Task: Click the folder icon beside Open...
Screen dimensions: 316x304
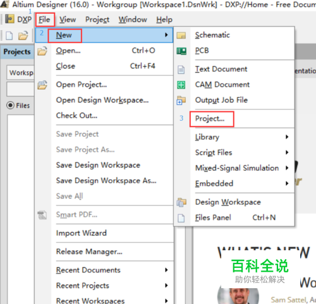Action: coord(42,51)
